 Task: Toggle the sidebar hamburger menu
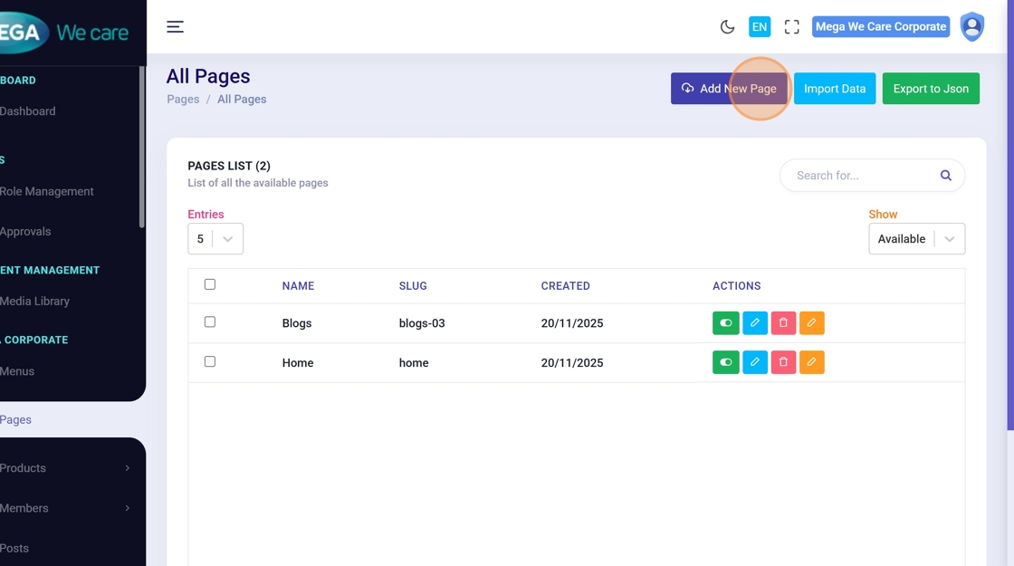(x=175, y=27)
